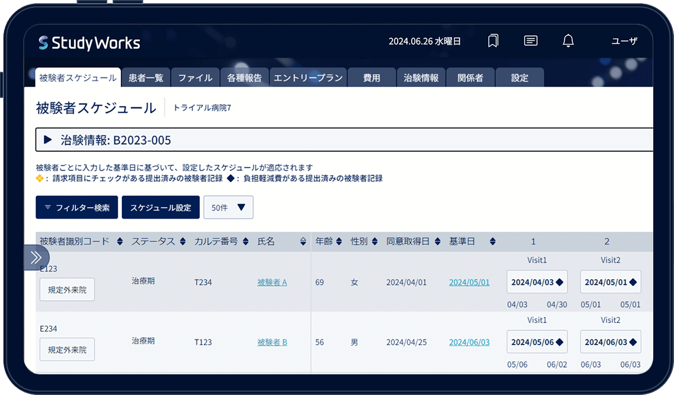The image size is (674, 395).
Task: Sort the 氏名 column with its sort icon
Action: (303, 242)
